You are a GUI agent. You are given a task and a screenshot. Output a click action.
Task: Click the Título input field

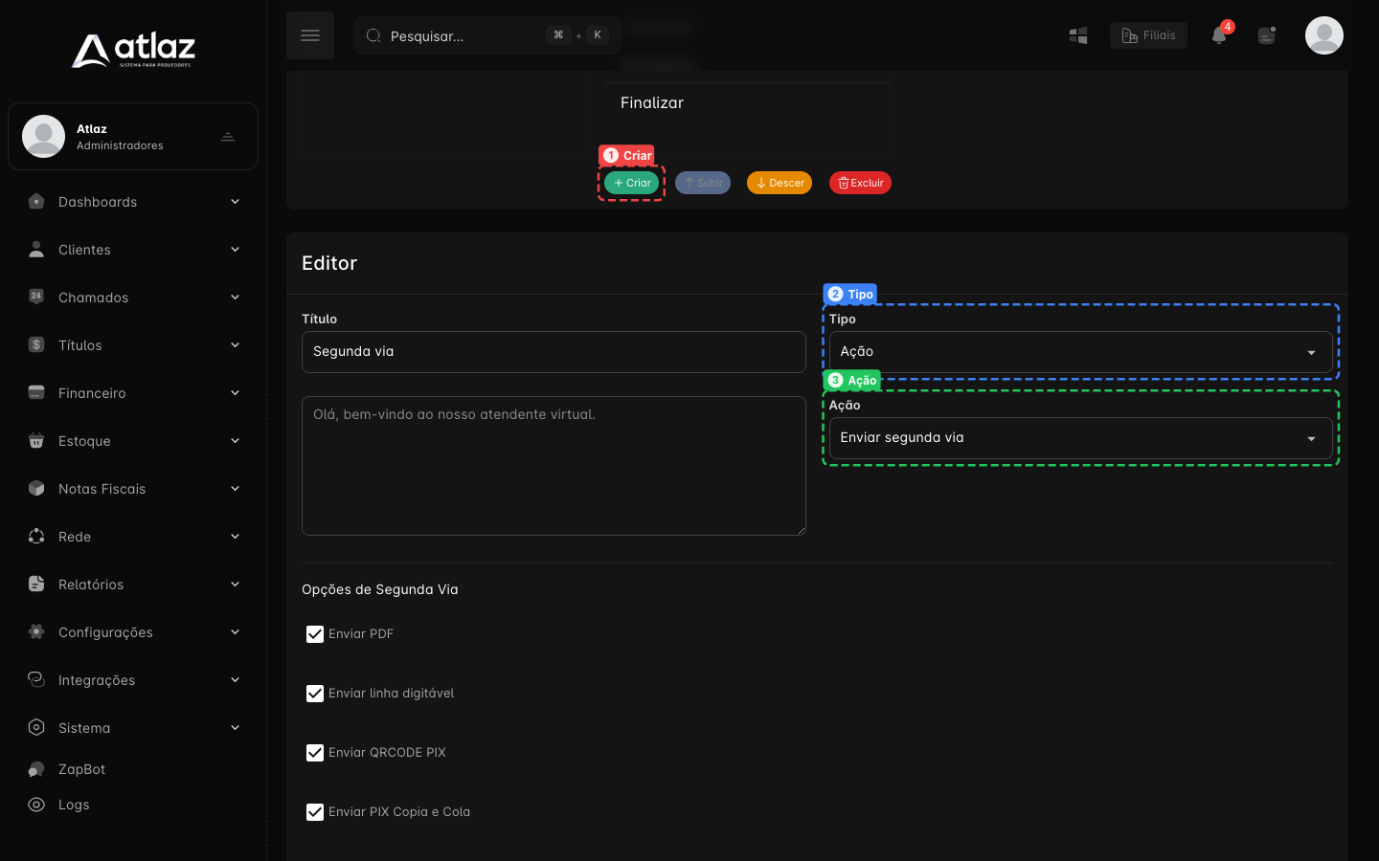pos(554,352)
